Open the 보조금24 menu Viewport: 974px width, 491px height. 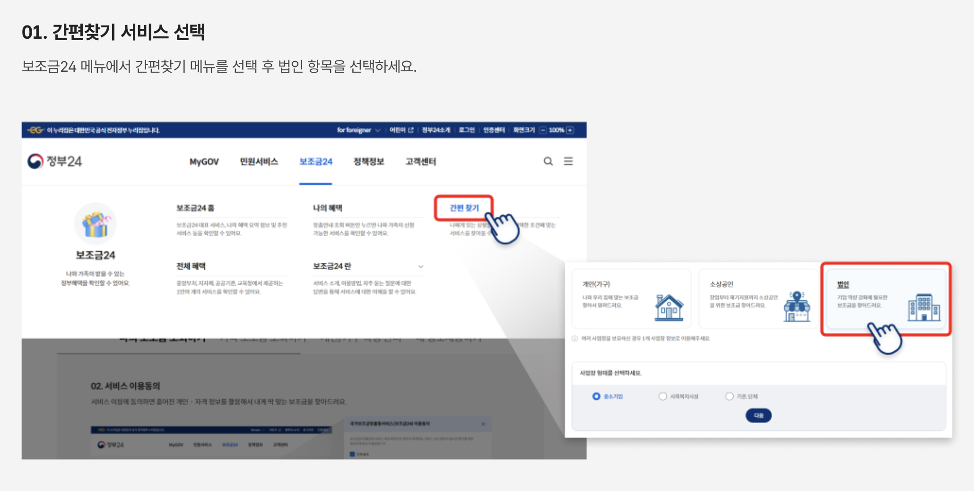coord(316,162)
